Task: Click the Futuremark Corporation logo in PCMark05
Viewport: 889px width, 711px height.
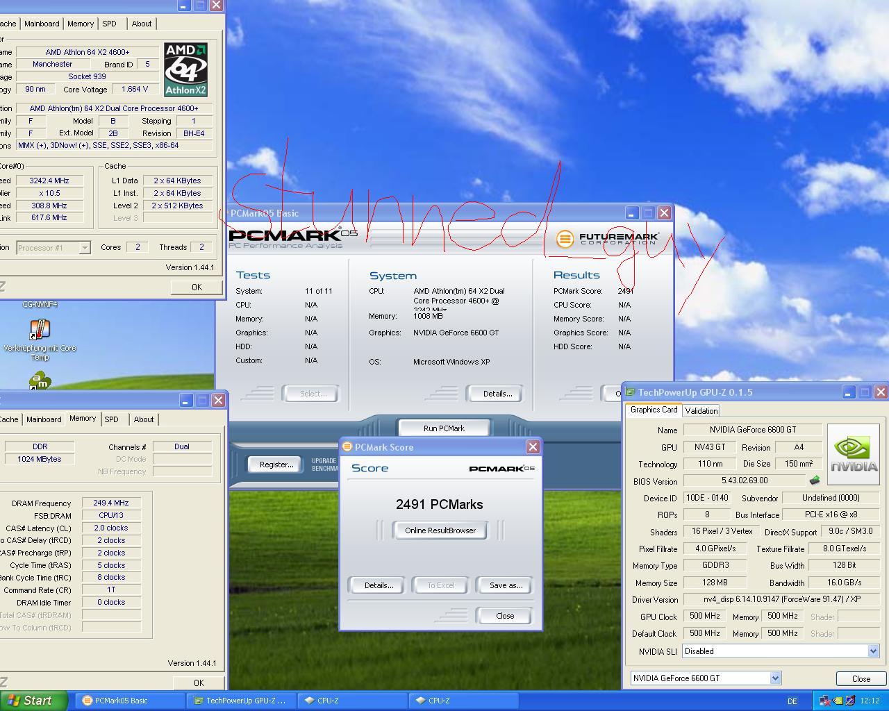Action: click(x=608, y=239)
